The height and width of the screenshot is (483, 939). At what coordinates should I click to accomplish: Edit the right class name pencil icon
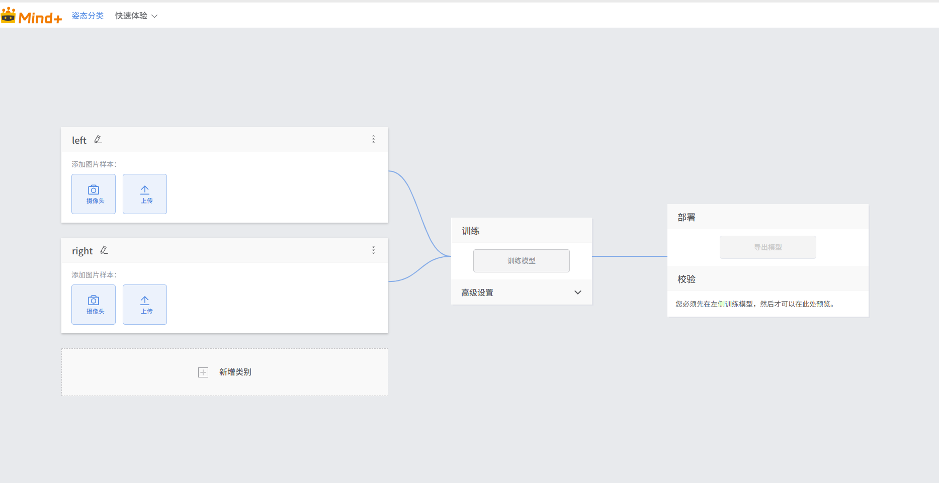pos(104,250)
